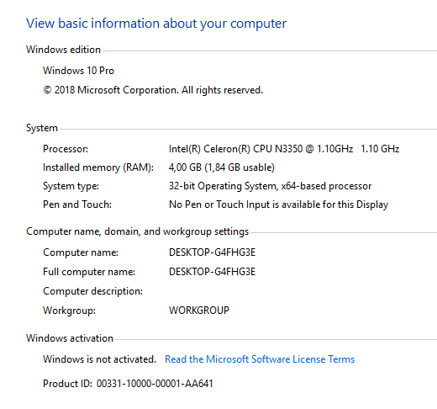Viewport: 437px width, 409px height.
Task: Select the Intel Celeron N3350 processor value
Action: pyautogui.click(x=284, y=149)
